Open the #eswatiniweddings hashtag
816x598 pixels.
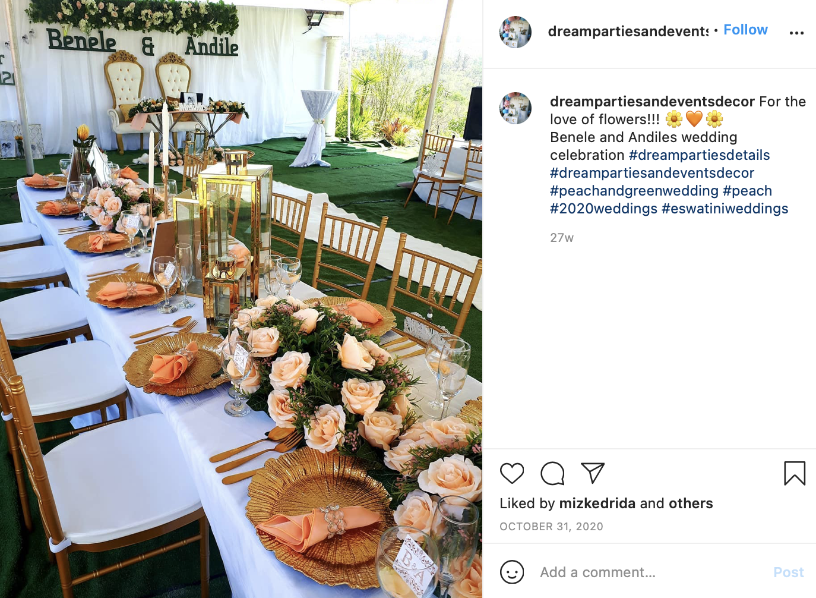725,209
